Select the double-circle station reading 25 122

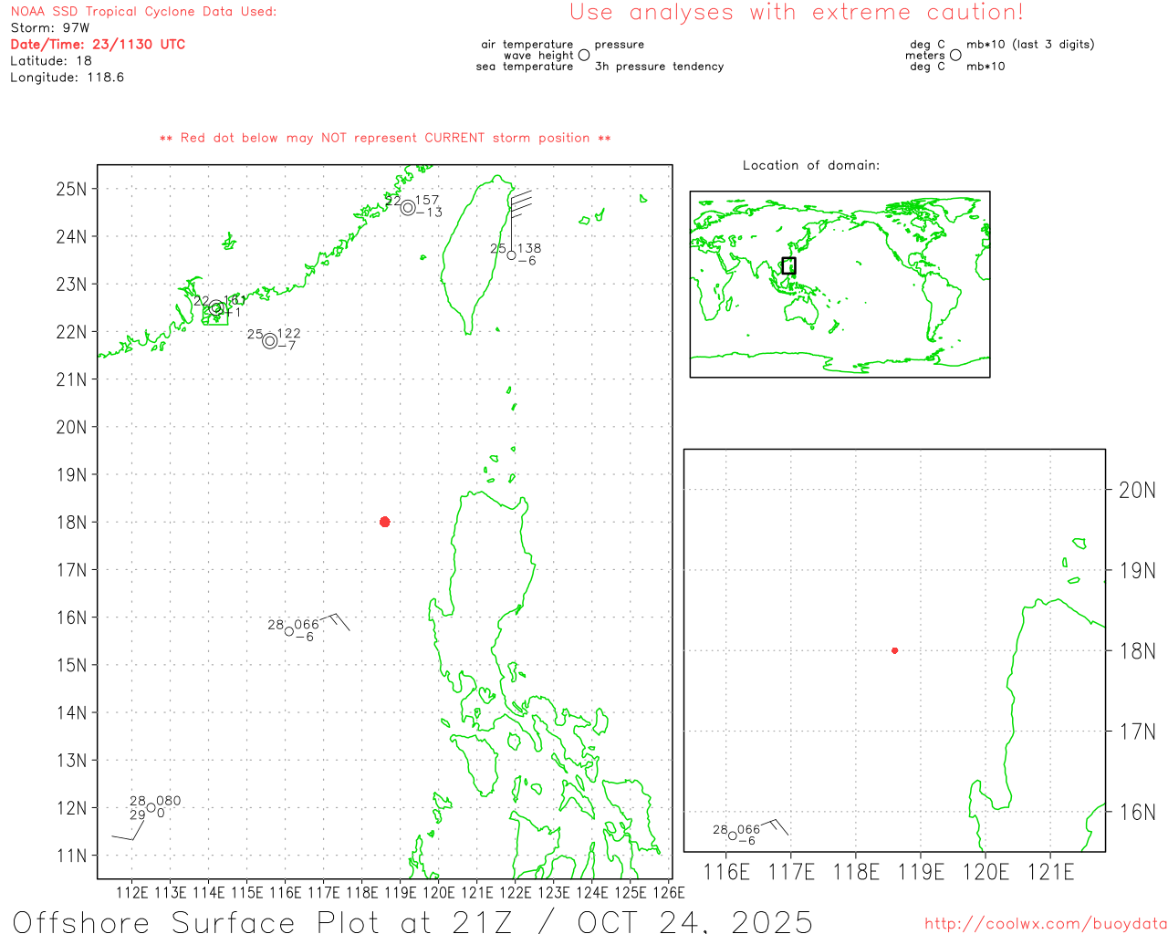tap(269, 341)
